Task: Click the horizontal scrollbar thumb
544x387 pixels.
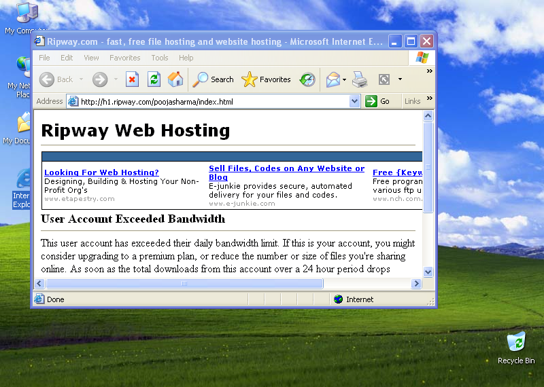Action: (x=184, y=283)
